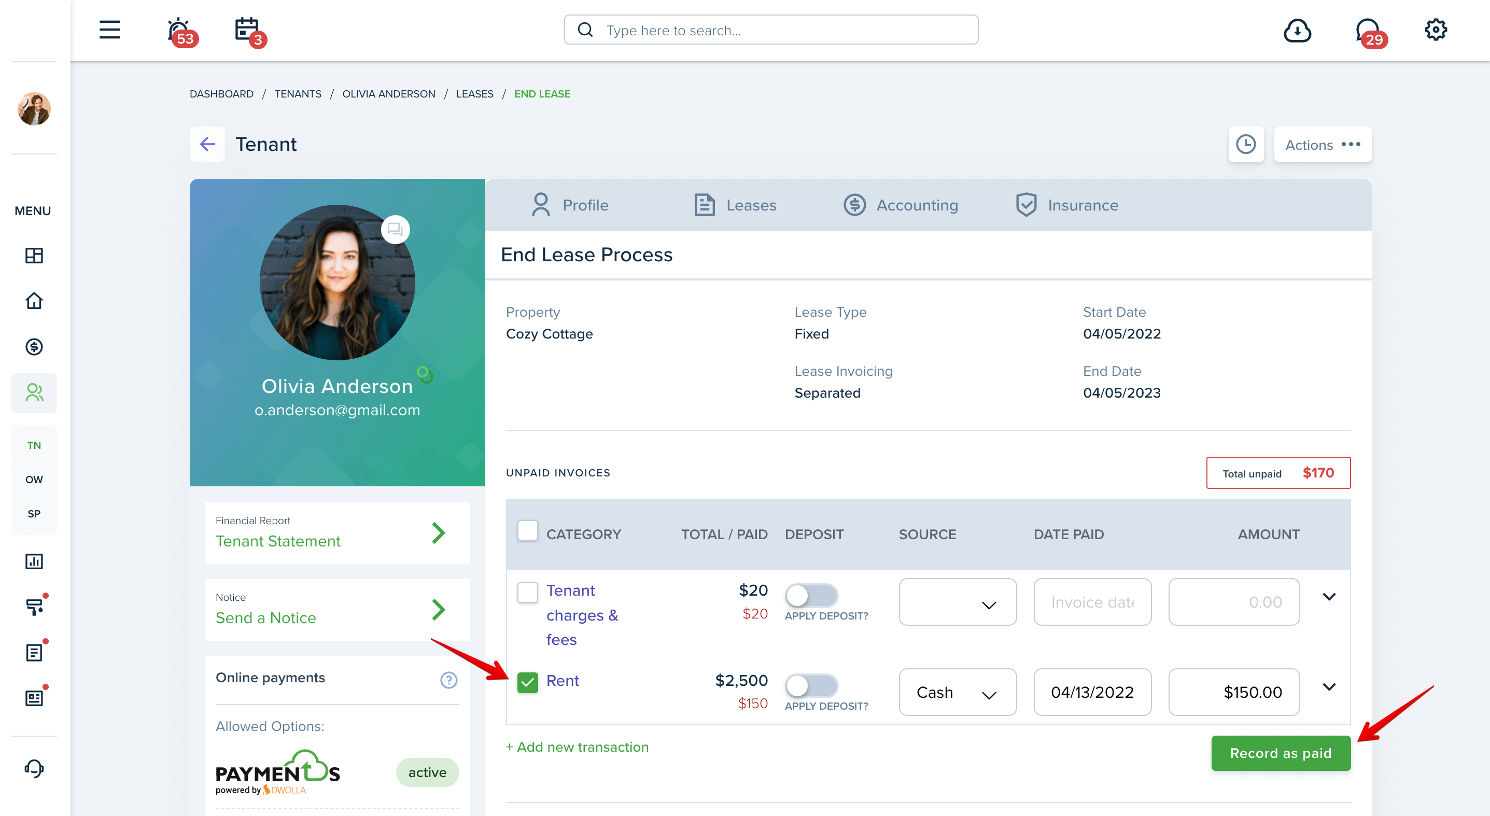Click the search input field

[x=771, y=30]
